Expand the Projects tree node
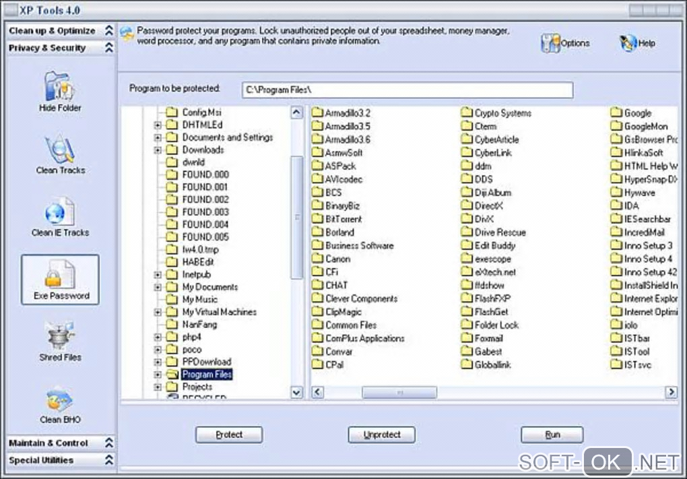The width and height of the screenshot is (687, 479). (158, 387)
